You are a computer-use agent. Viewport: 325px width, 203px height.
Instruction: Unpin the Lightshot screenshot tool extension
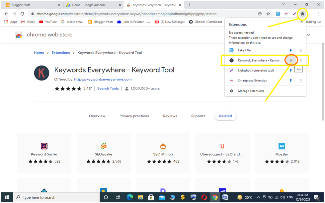[x=290, y=71]
